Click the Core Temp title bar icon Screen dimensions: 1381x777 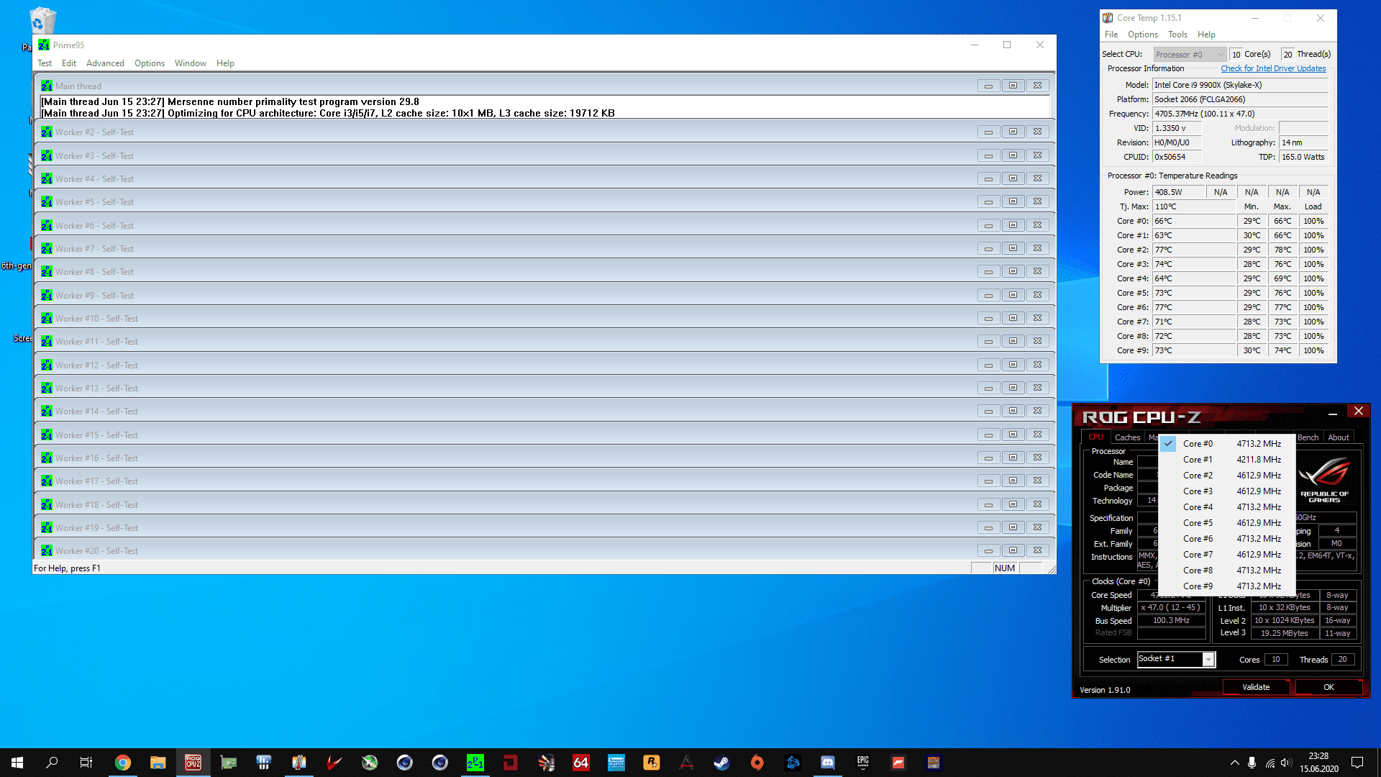pyautogui.click(x=1108, y=18)
